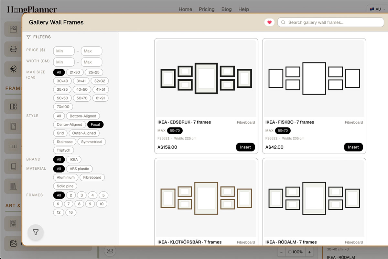Select the Grid style chip
388x259 pixels.
[x=60, y=133]
